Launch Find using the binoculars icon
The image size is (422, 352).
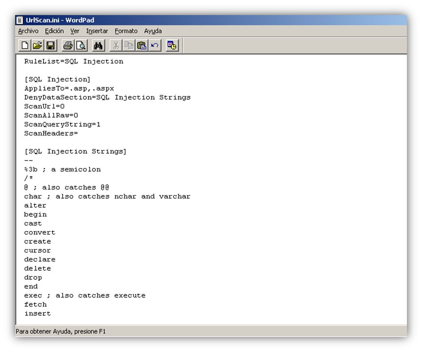(x=98, y=46)
